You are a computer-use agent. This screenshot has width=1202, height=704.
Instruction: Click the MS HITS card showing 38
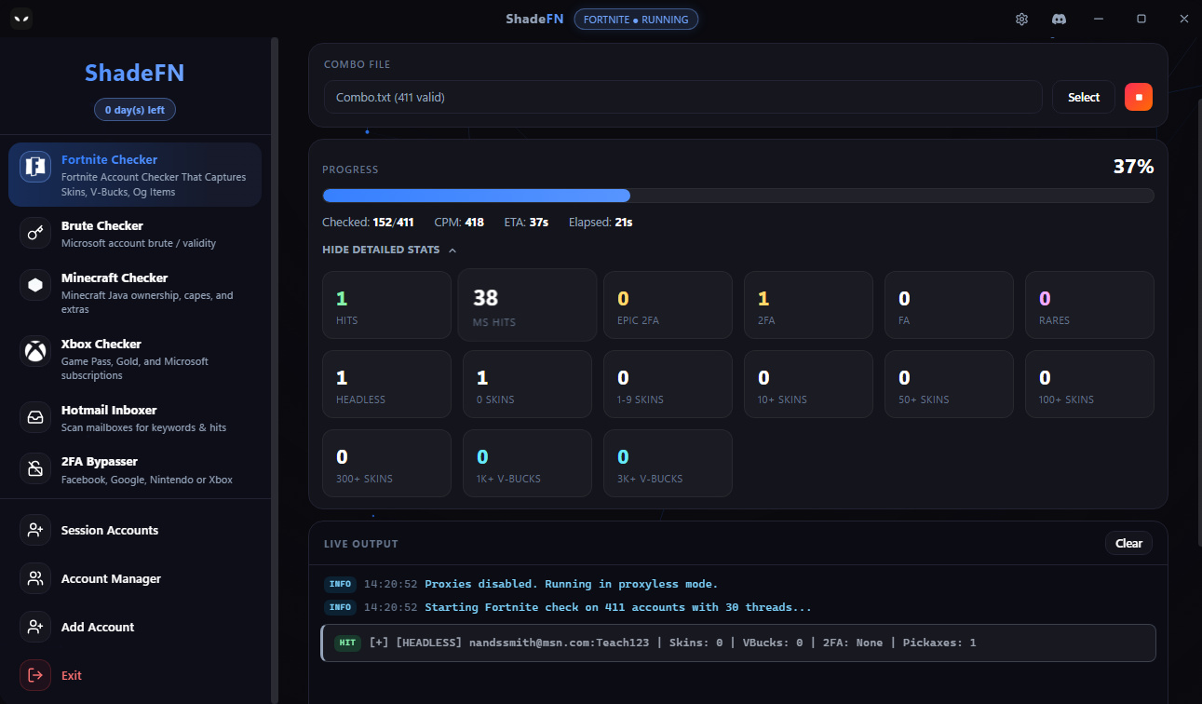(527, 305)
